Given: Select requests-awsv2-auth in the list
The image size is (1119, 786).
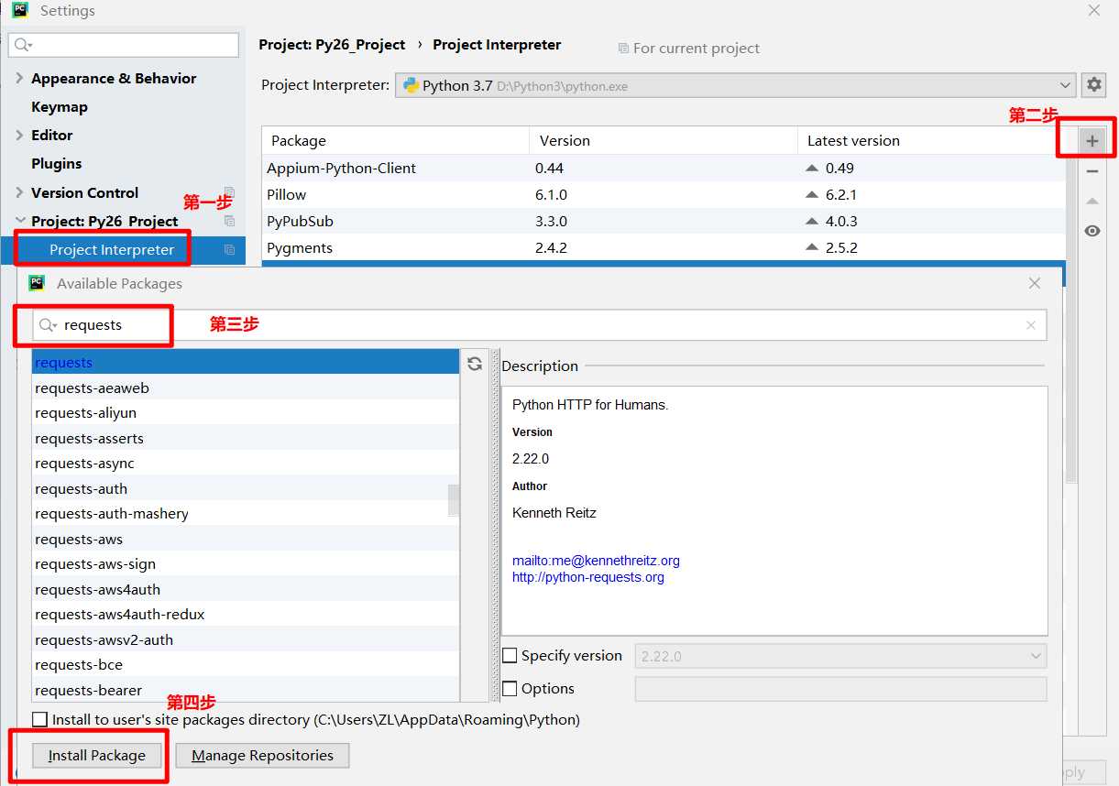Looking at the screenshot, I should point(246,639).
